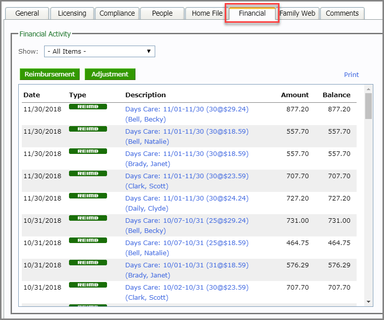Click REIMB badge for 11/30 Bell, Natalie row

point(88,129)
